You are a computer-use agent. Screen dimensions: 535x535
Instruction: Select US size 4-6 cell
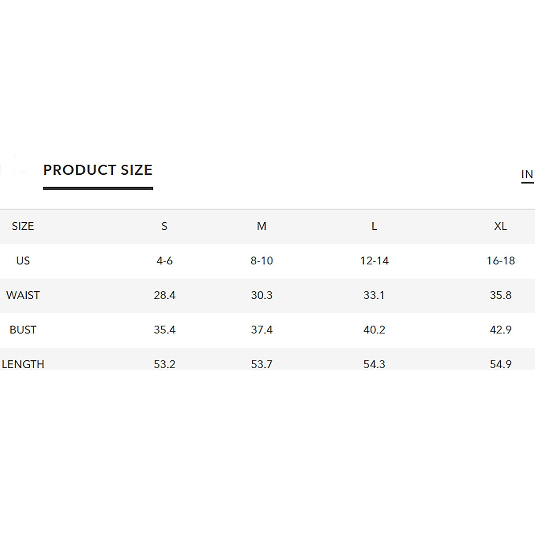[165, 261]
